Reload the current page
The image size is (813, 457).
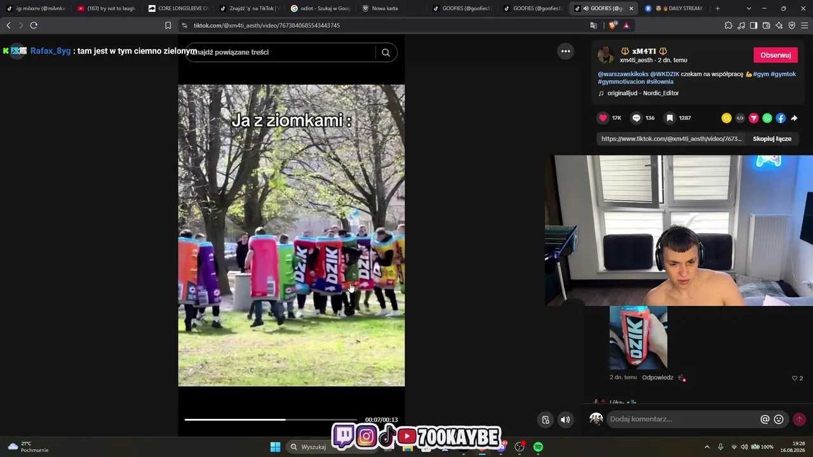pos(34,25)
